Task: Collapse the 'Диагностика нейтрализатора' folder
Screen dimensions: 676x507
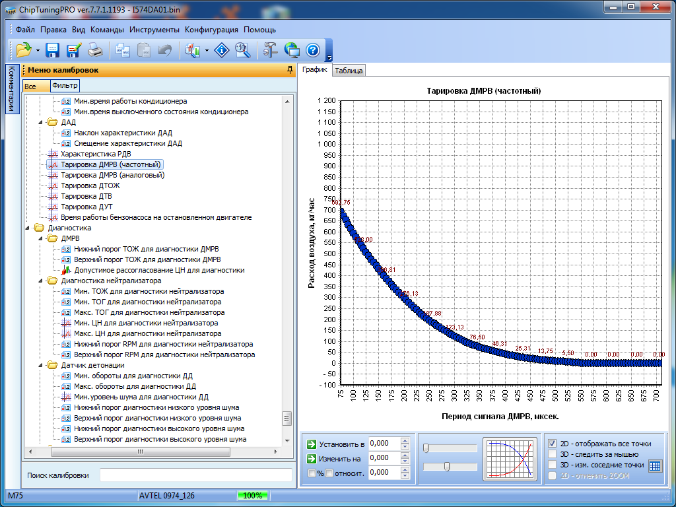Action: 40,281
